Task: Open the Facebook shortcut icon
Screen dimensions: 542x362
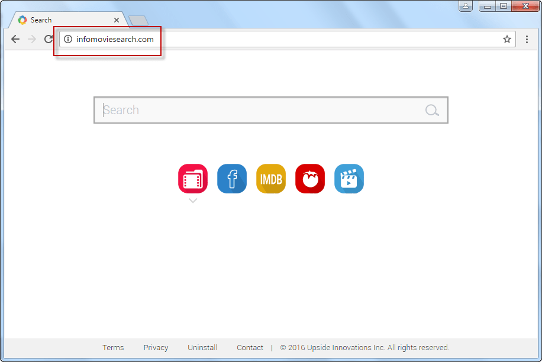Action: [x=232, y=179]
